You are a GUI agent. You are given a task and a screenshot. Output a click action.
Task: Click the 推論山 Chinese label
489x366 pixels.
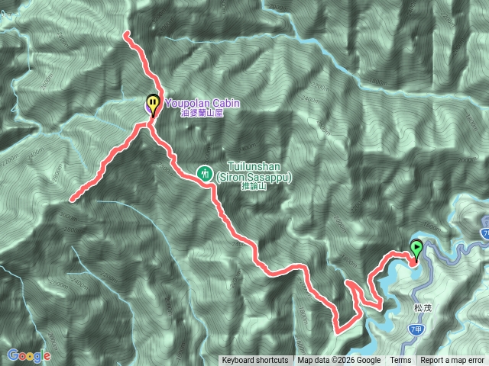pos(254,187)
